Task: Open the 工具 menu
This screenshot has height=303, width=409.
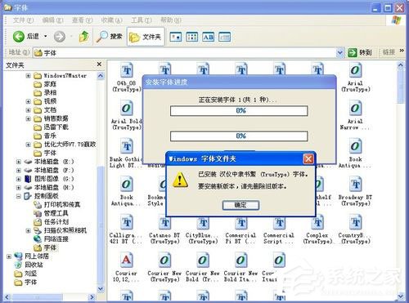Action: point(142,20)
